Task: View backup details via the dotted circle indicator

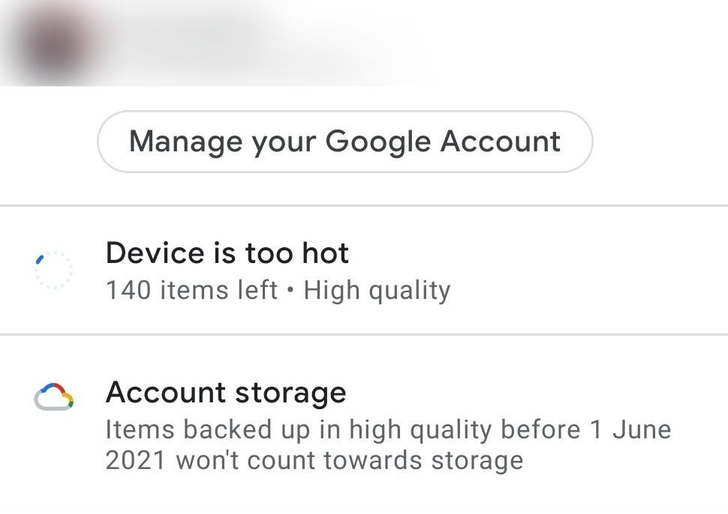Action: coord(53,270)
